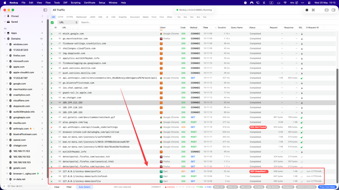Viewport: 339px width, 190px height.
Task: Toggle the Breakpoint pill
Action: click(288, 187)
